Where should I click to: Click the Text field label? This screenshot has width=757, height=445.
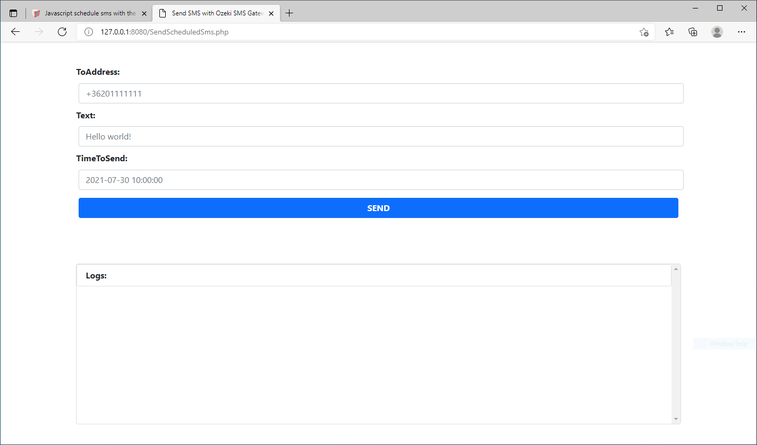pos(86,115)
